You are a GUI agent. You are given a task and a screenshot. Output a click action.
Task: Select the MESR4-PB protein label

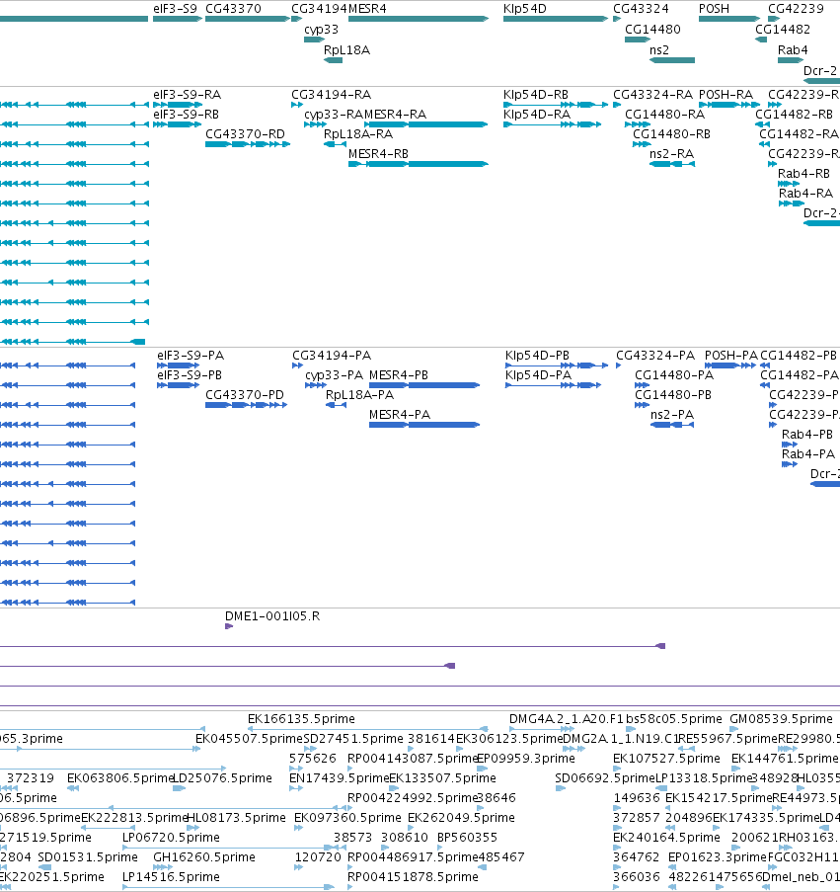399,375
